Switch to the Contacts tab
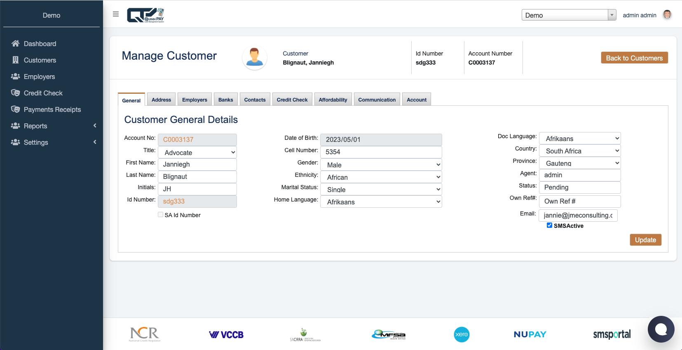Image resolution: width=682 pixels, height=350 pixels. (x=255, y=100)
